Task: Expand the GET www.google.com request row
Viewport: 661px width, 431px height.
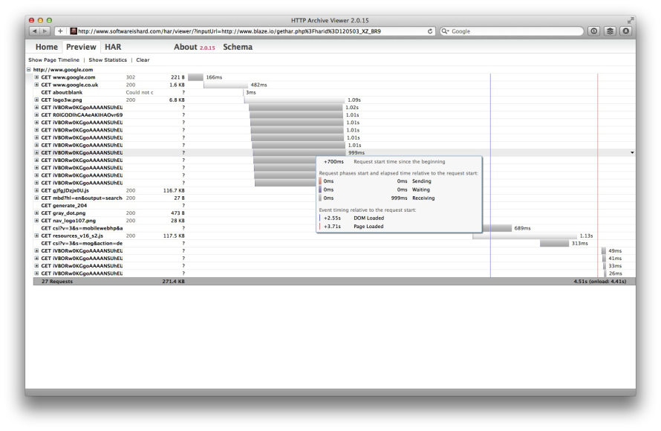Action: pyautogui.click(x=36, y=77)
